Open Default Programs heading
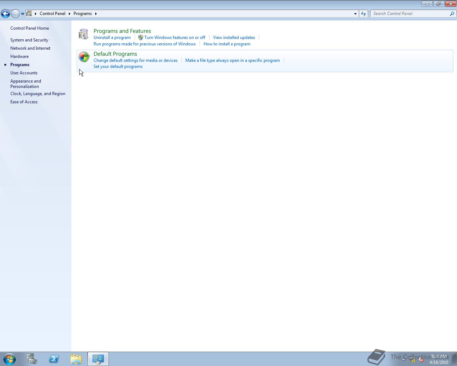The image size is (457, 366). (x=115, y=54)
